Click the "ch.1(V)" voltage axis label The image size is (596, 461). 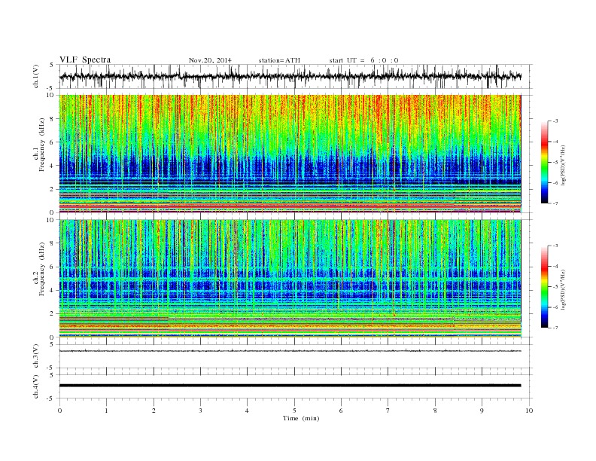coord(36,78)
